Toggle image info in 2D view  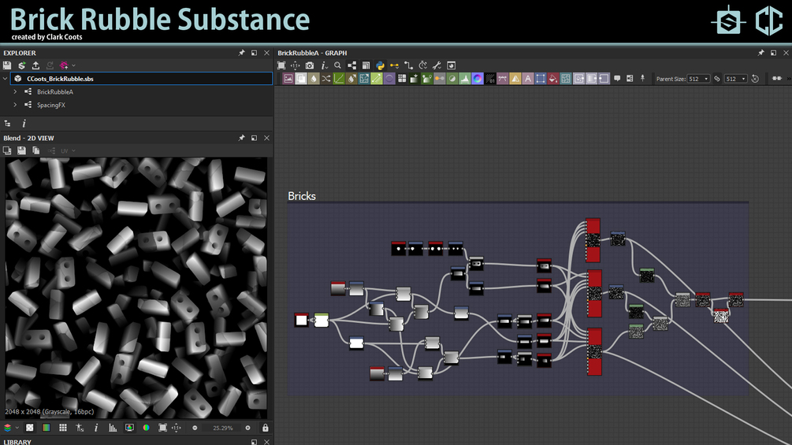point(96,428)
